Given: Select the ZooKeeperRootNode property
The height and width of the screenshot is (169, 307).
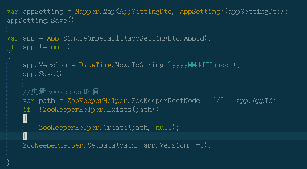Looking at the screenshot, I should coord(166,101).
